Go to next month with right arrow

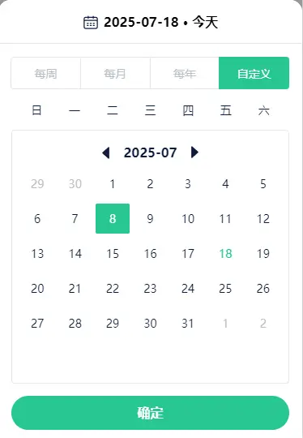194,152
